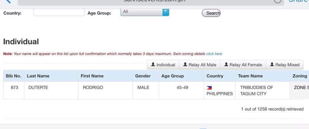Image resolution: width=309 pixels, height=129 pixels.
Task: Click the Search button
Action: point(211,13)
